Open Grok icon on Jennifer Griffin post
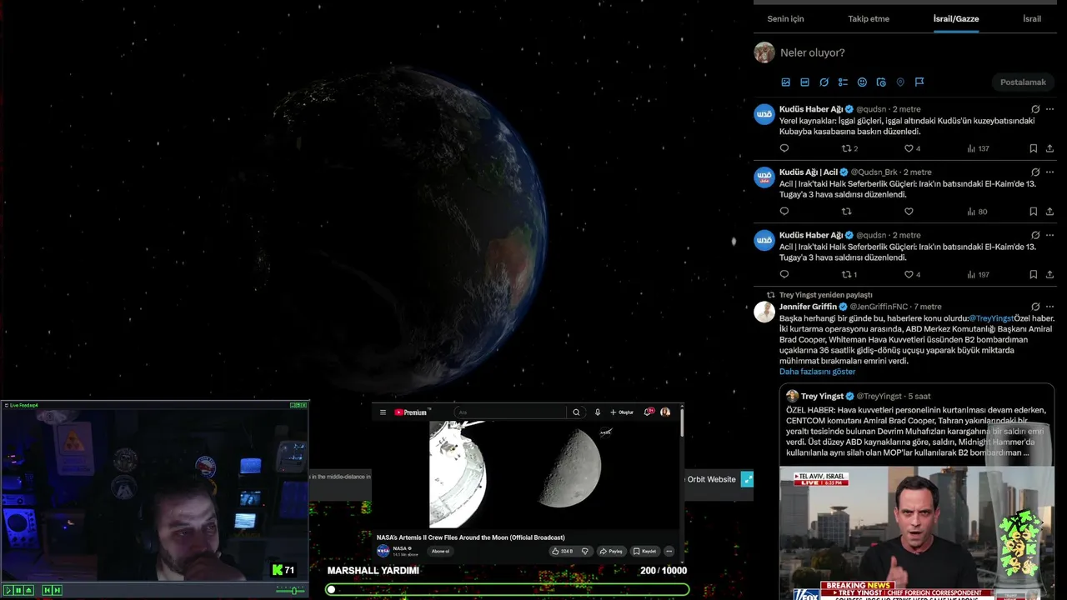 [x=1035, y=307]
